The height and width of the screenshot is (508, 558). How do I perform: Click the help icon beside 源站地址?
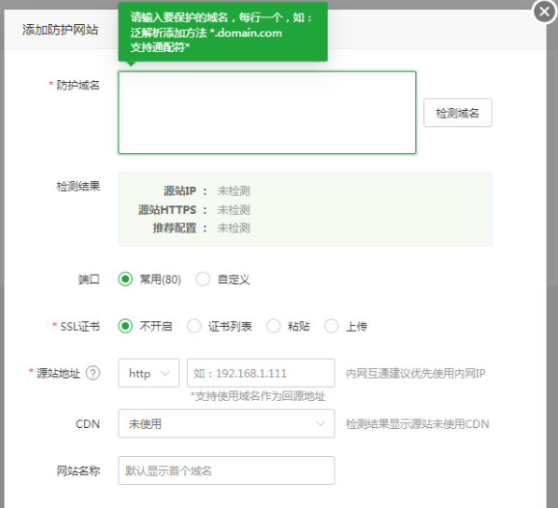93,373
